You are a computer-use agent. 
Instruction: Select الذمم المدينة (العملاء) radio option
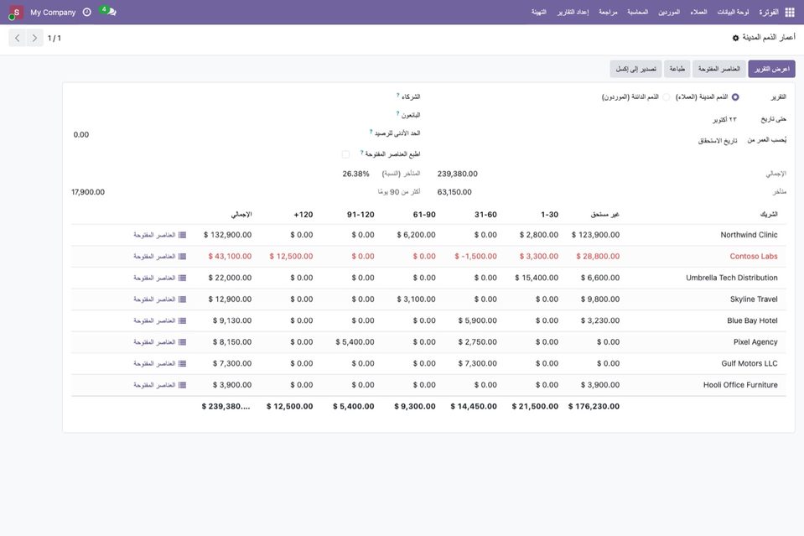pos(735,97)
